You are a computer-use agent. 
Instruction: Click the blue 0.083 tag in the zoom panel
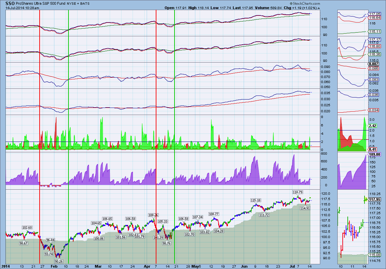point(374,79)
